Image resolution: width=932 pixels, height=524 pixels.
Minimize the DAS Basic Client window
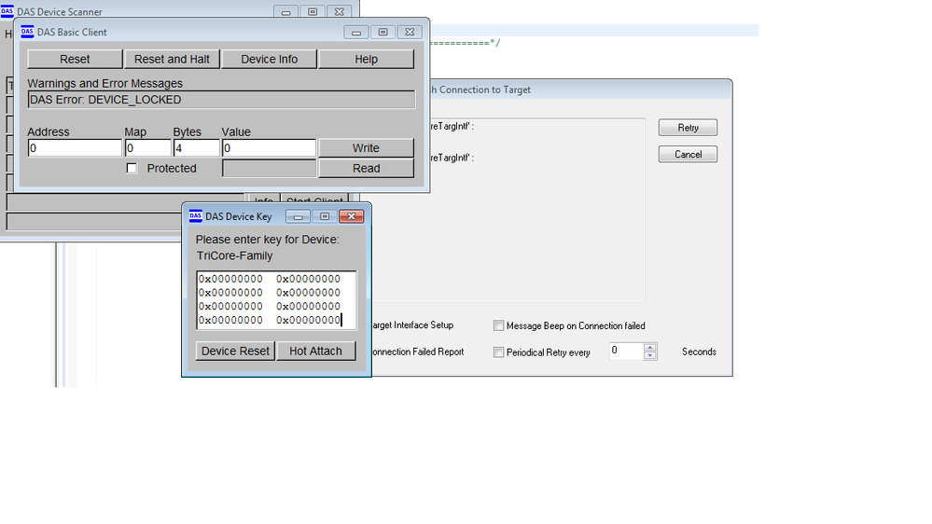356,32
